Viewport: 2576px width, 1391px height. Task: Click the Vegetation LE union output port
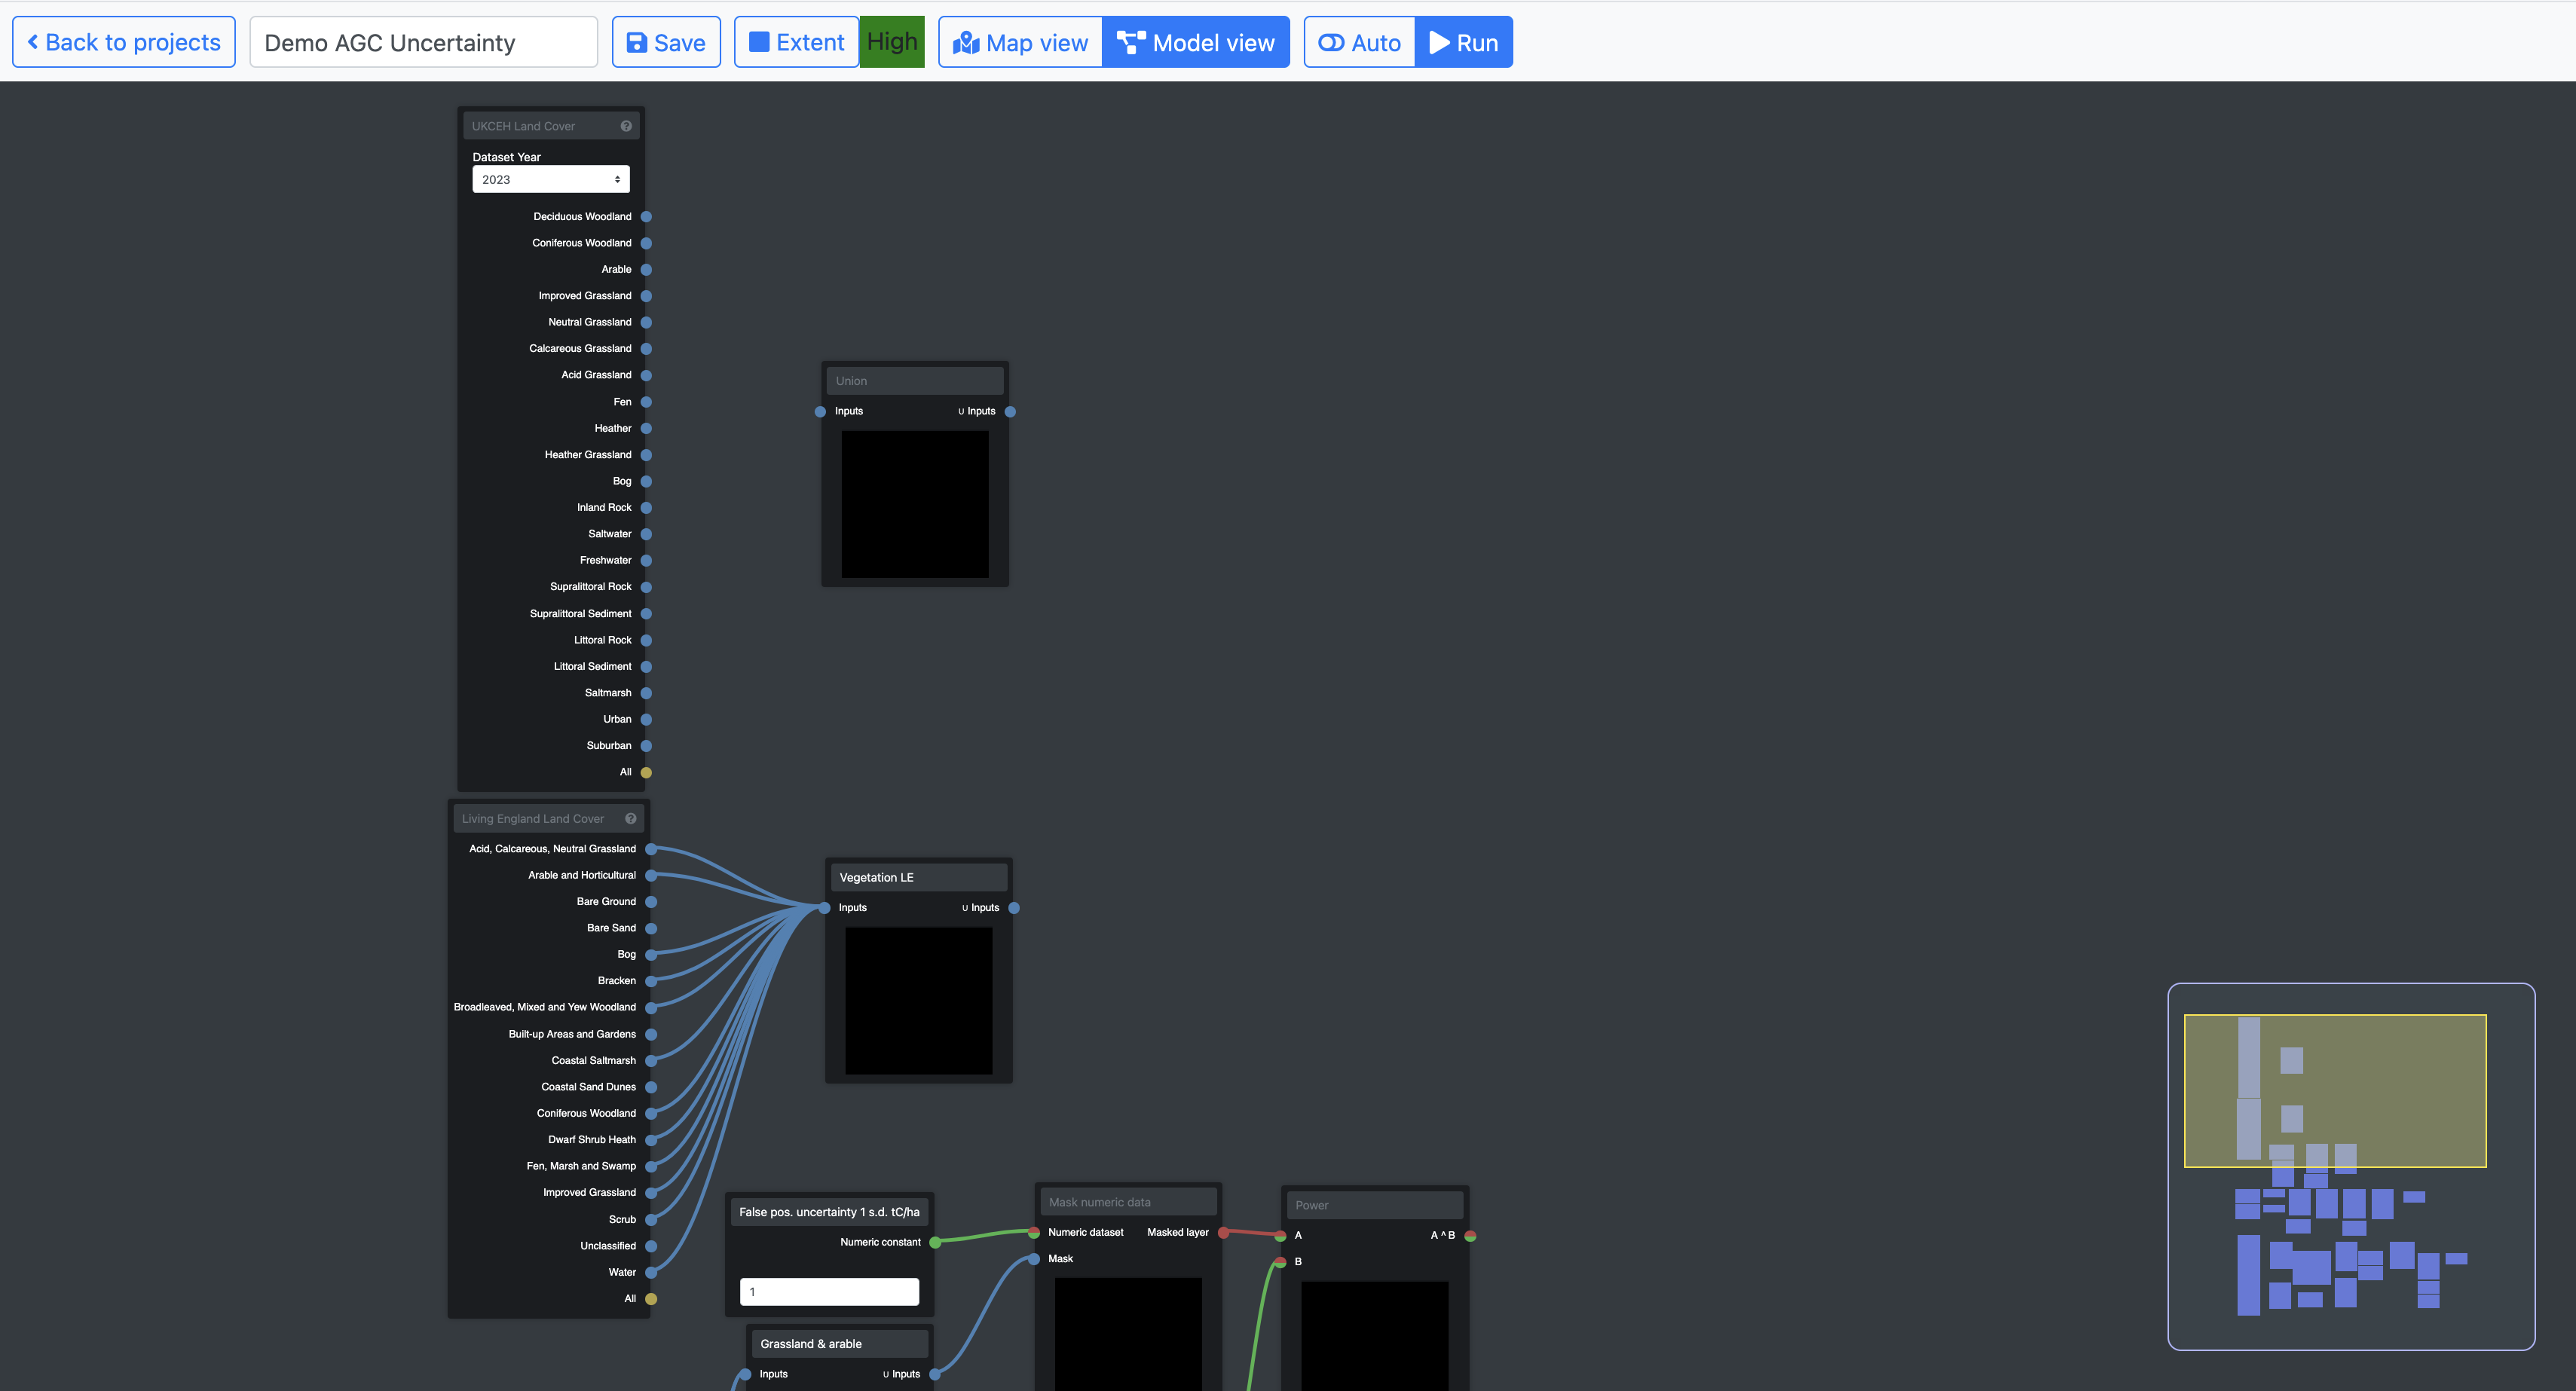pos(1014,908)
